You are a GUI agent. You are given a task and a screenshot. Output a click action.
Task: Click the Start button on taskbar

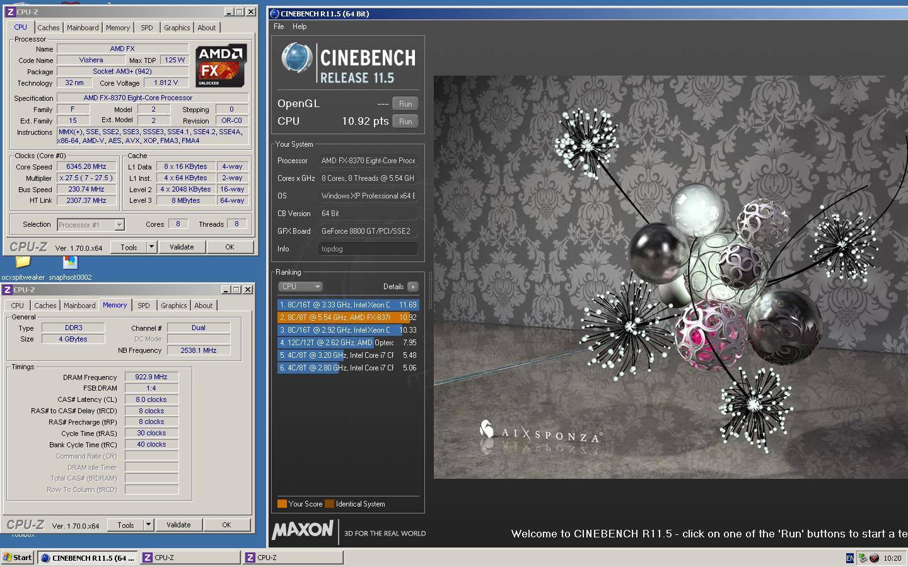18,558
